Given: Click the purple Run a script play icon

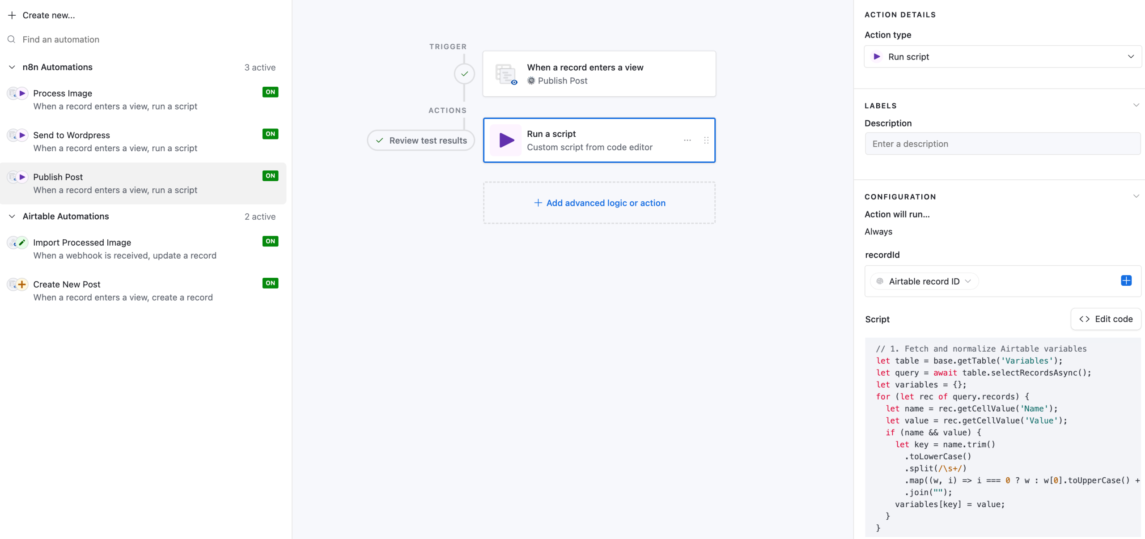Looking at the screenshot, I should 506,140.
